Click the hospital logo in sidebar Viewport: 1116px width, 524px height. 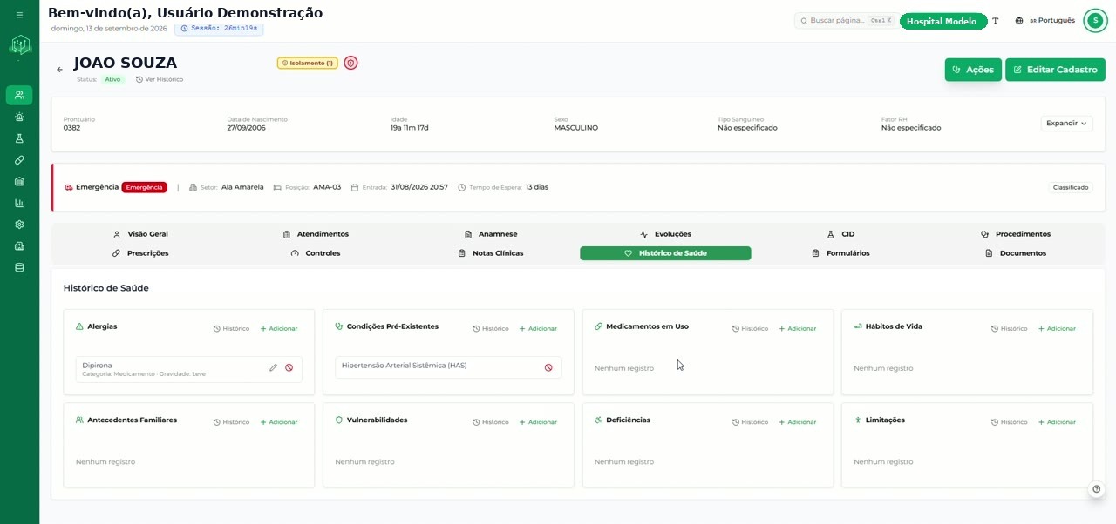pos(19,45)
